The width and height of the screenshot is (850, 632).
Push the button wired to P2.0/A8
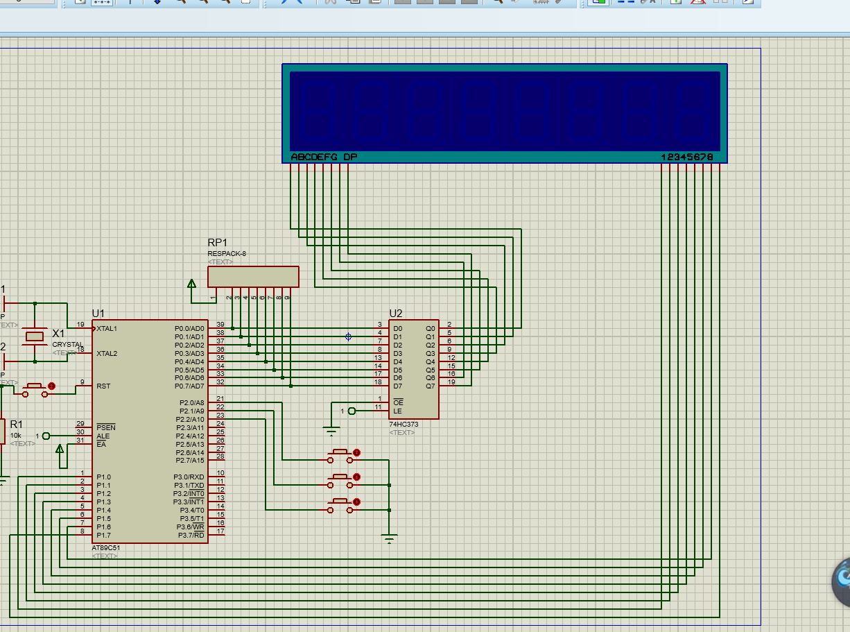[x=340, y=456]
